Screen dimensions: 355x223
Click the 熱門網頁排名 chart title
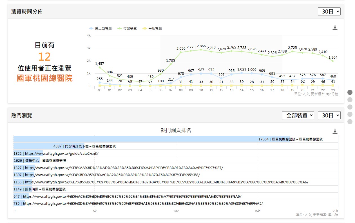176,130
